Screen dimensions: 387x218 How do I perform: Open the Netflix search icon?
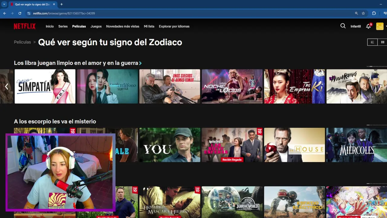click(343, 26)
